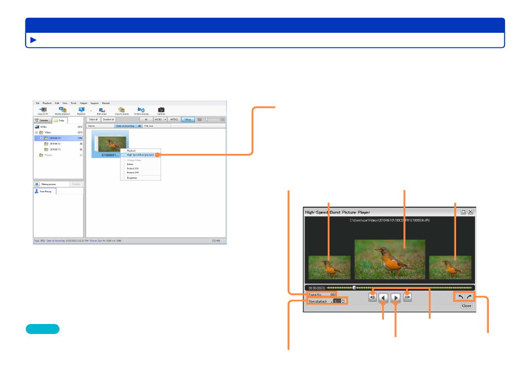Sort by the File size column header
The image size is (530, 374).
coord(157,126)
